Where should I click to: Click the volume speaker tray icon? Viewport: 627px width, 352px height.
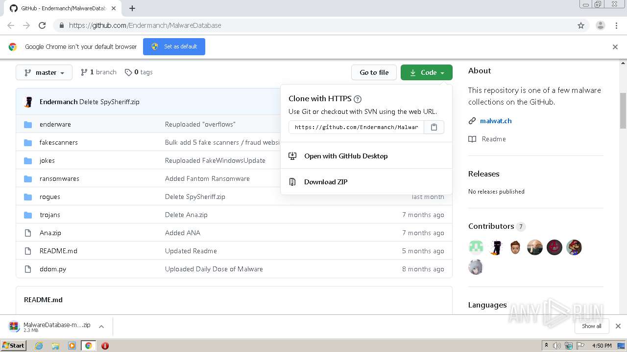[x=557, y=346]
